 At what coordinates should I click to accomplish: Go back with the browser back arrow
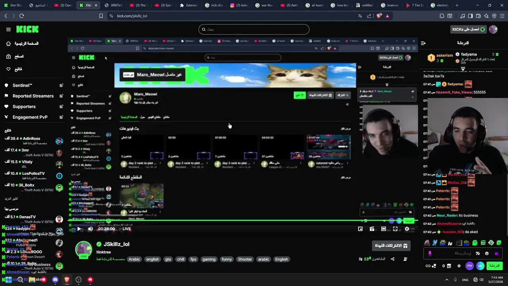[6, 16]
